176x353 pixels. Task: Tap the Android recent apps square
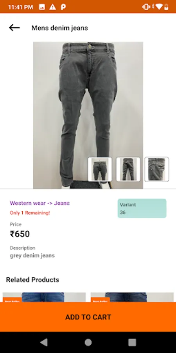click(x=132, y=342)
